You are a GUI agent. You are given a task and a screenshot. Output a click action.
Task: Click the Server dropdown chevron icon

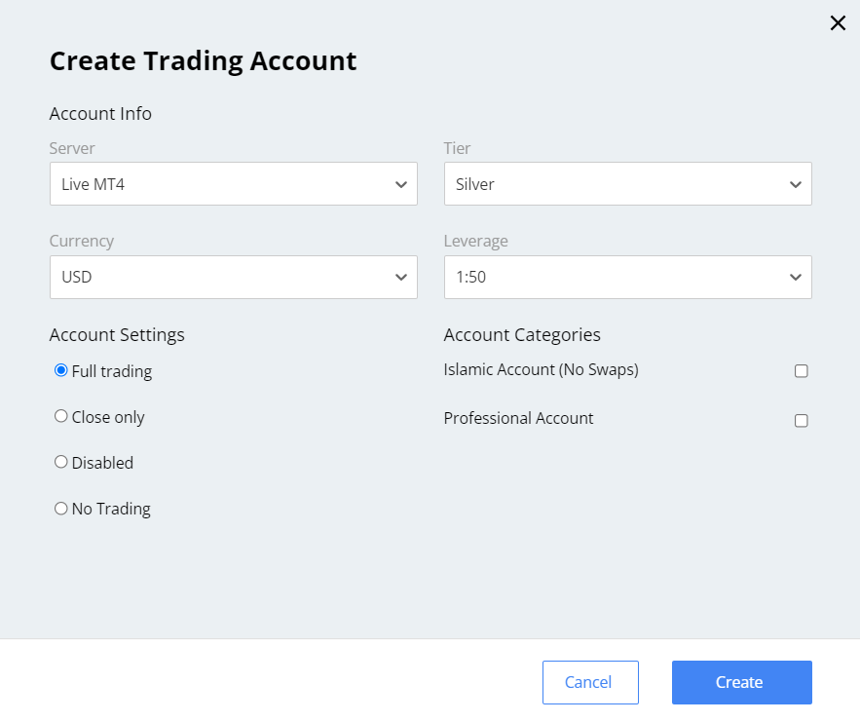(x=401, y=183)
